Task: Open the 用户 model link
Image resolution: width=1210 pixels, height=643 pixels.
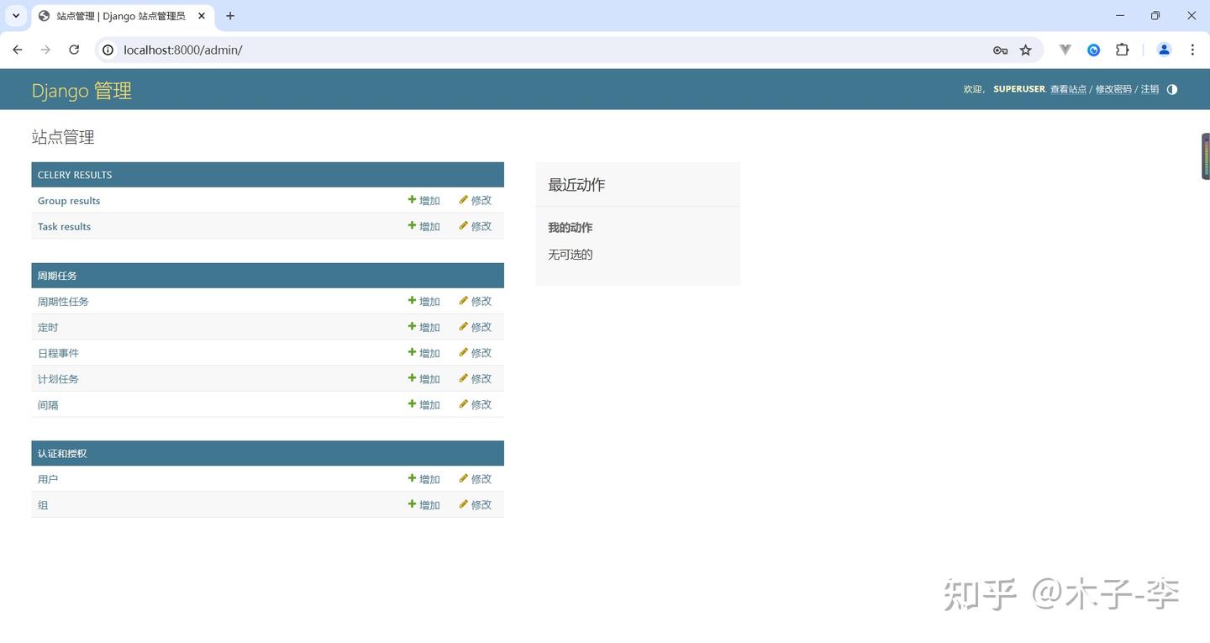Action: tap(48, 480)
